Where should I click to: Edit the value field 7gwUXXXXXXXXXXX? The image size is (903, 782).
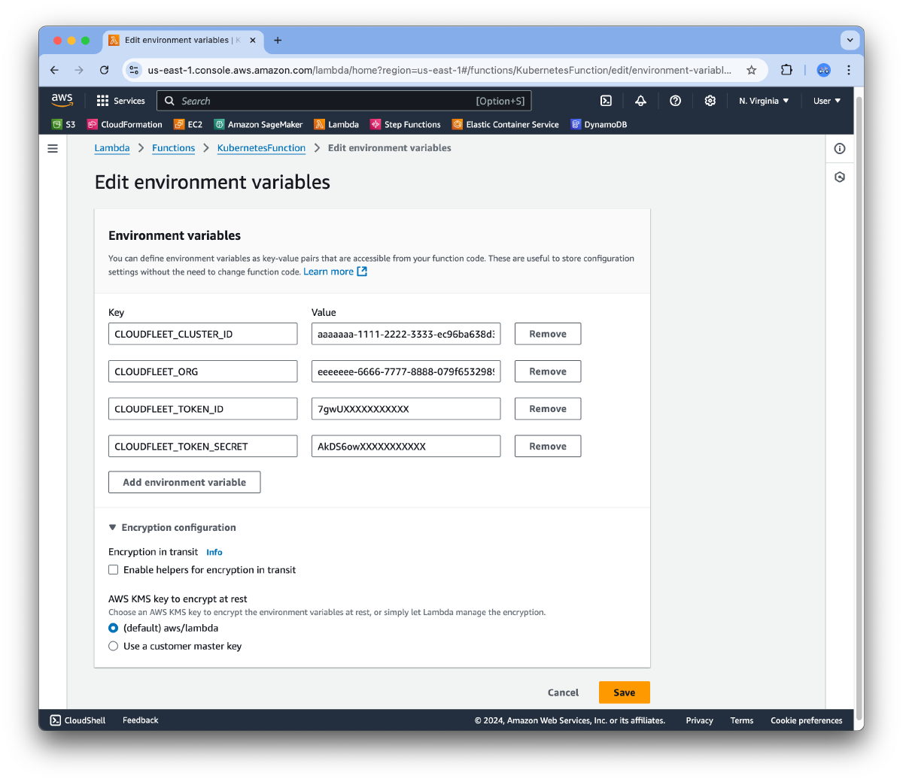[x=406, y=409]
